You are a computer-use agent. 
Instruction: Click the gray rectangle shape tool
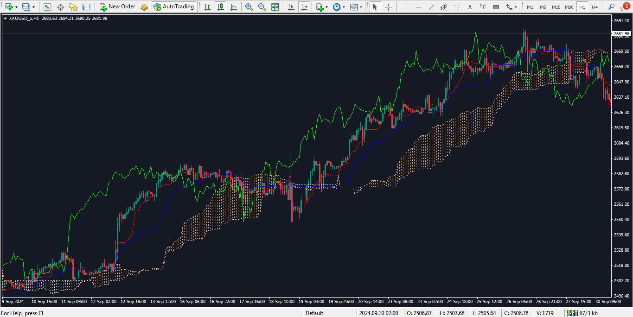(496, 7)
